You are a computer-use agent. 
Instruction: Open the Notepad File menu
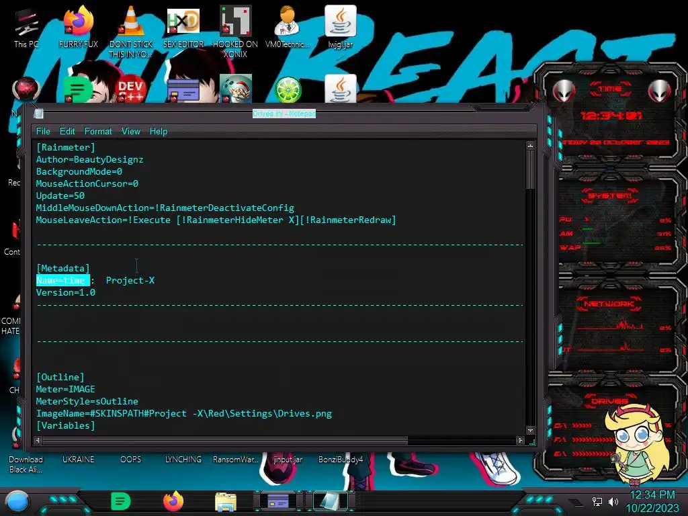[43, 131]
